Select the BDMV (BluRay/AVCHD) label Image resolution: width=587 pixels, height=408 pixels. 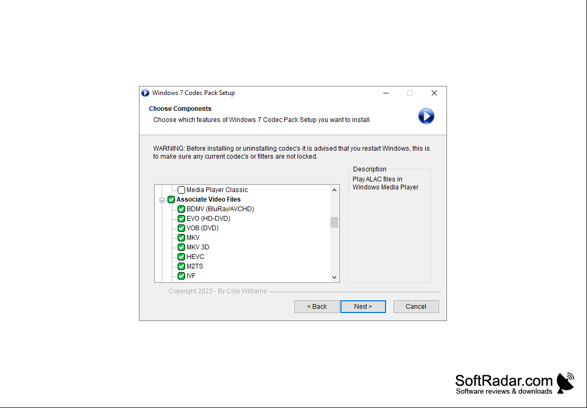pos(220,209)
